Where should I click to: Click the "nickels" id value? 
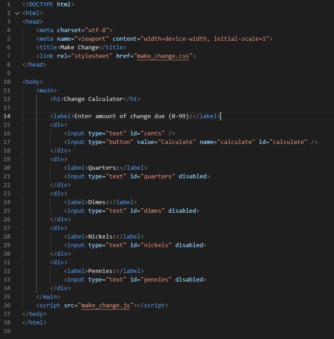(x=156, y=245)
